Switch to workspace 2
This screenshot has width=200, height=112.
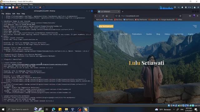pyautogui.click(x=29, y=7)
